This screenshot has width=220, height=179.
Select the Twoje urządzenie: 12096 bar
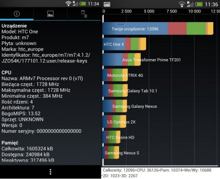(x=158, y=29)
